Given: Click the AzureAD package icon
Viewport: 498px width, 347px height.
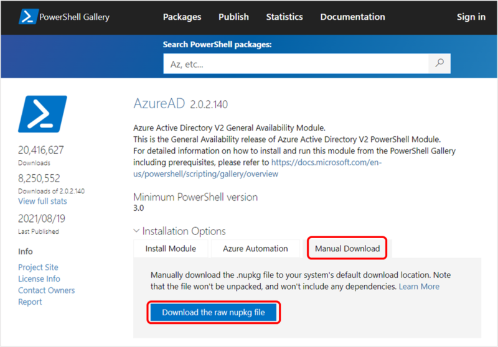Looking at the screenshot, I should [42, 114].
